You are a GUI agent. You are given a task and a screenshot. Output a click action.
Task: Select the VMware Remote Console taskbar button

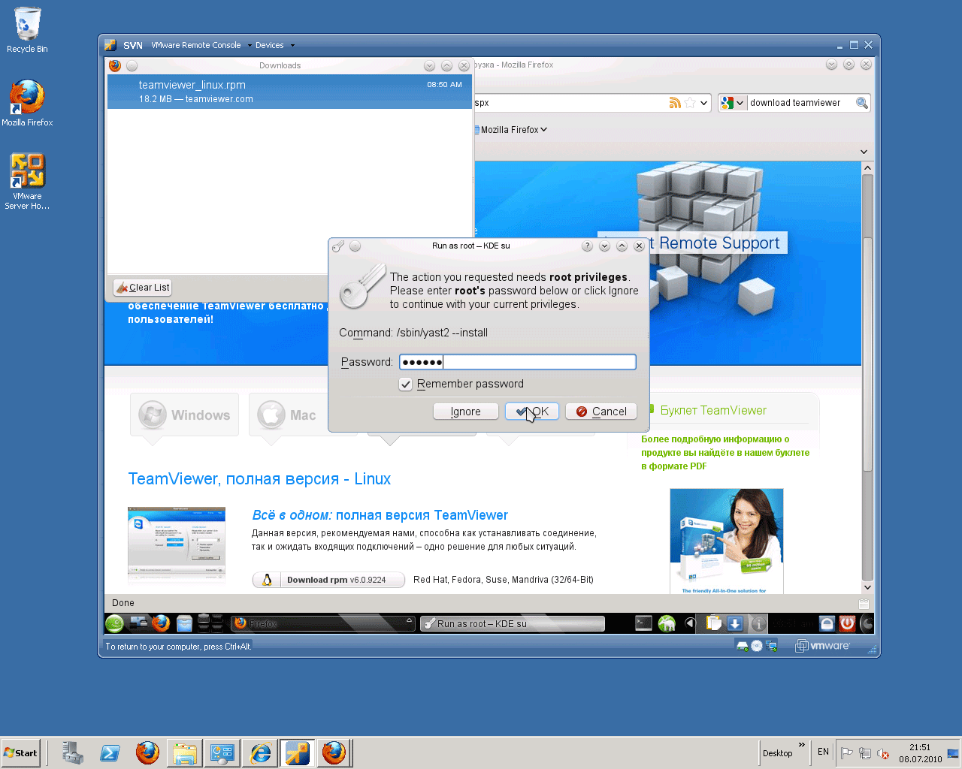pyautogui.click(x=297, y=752)
